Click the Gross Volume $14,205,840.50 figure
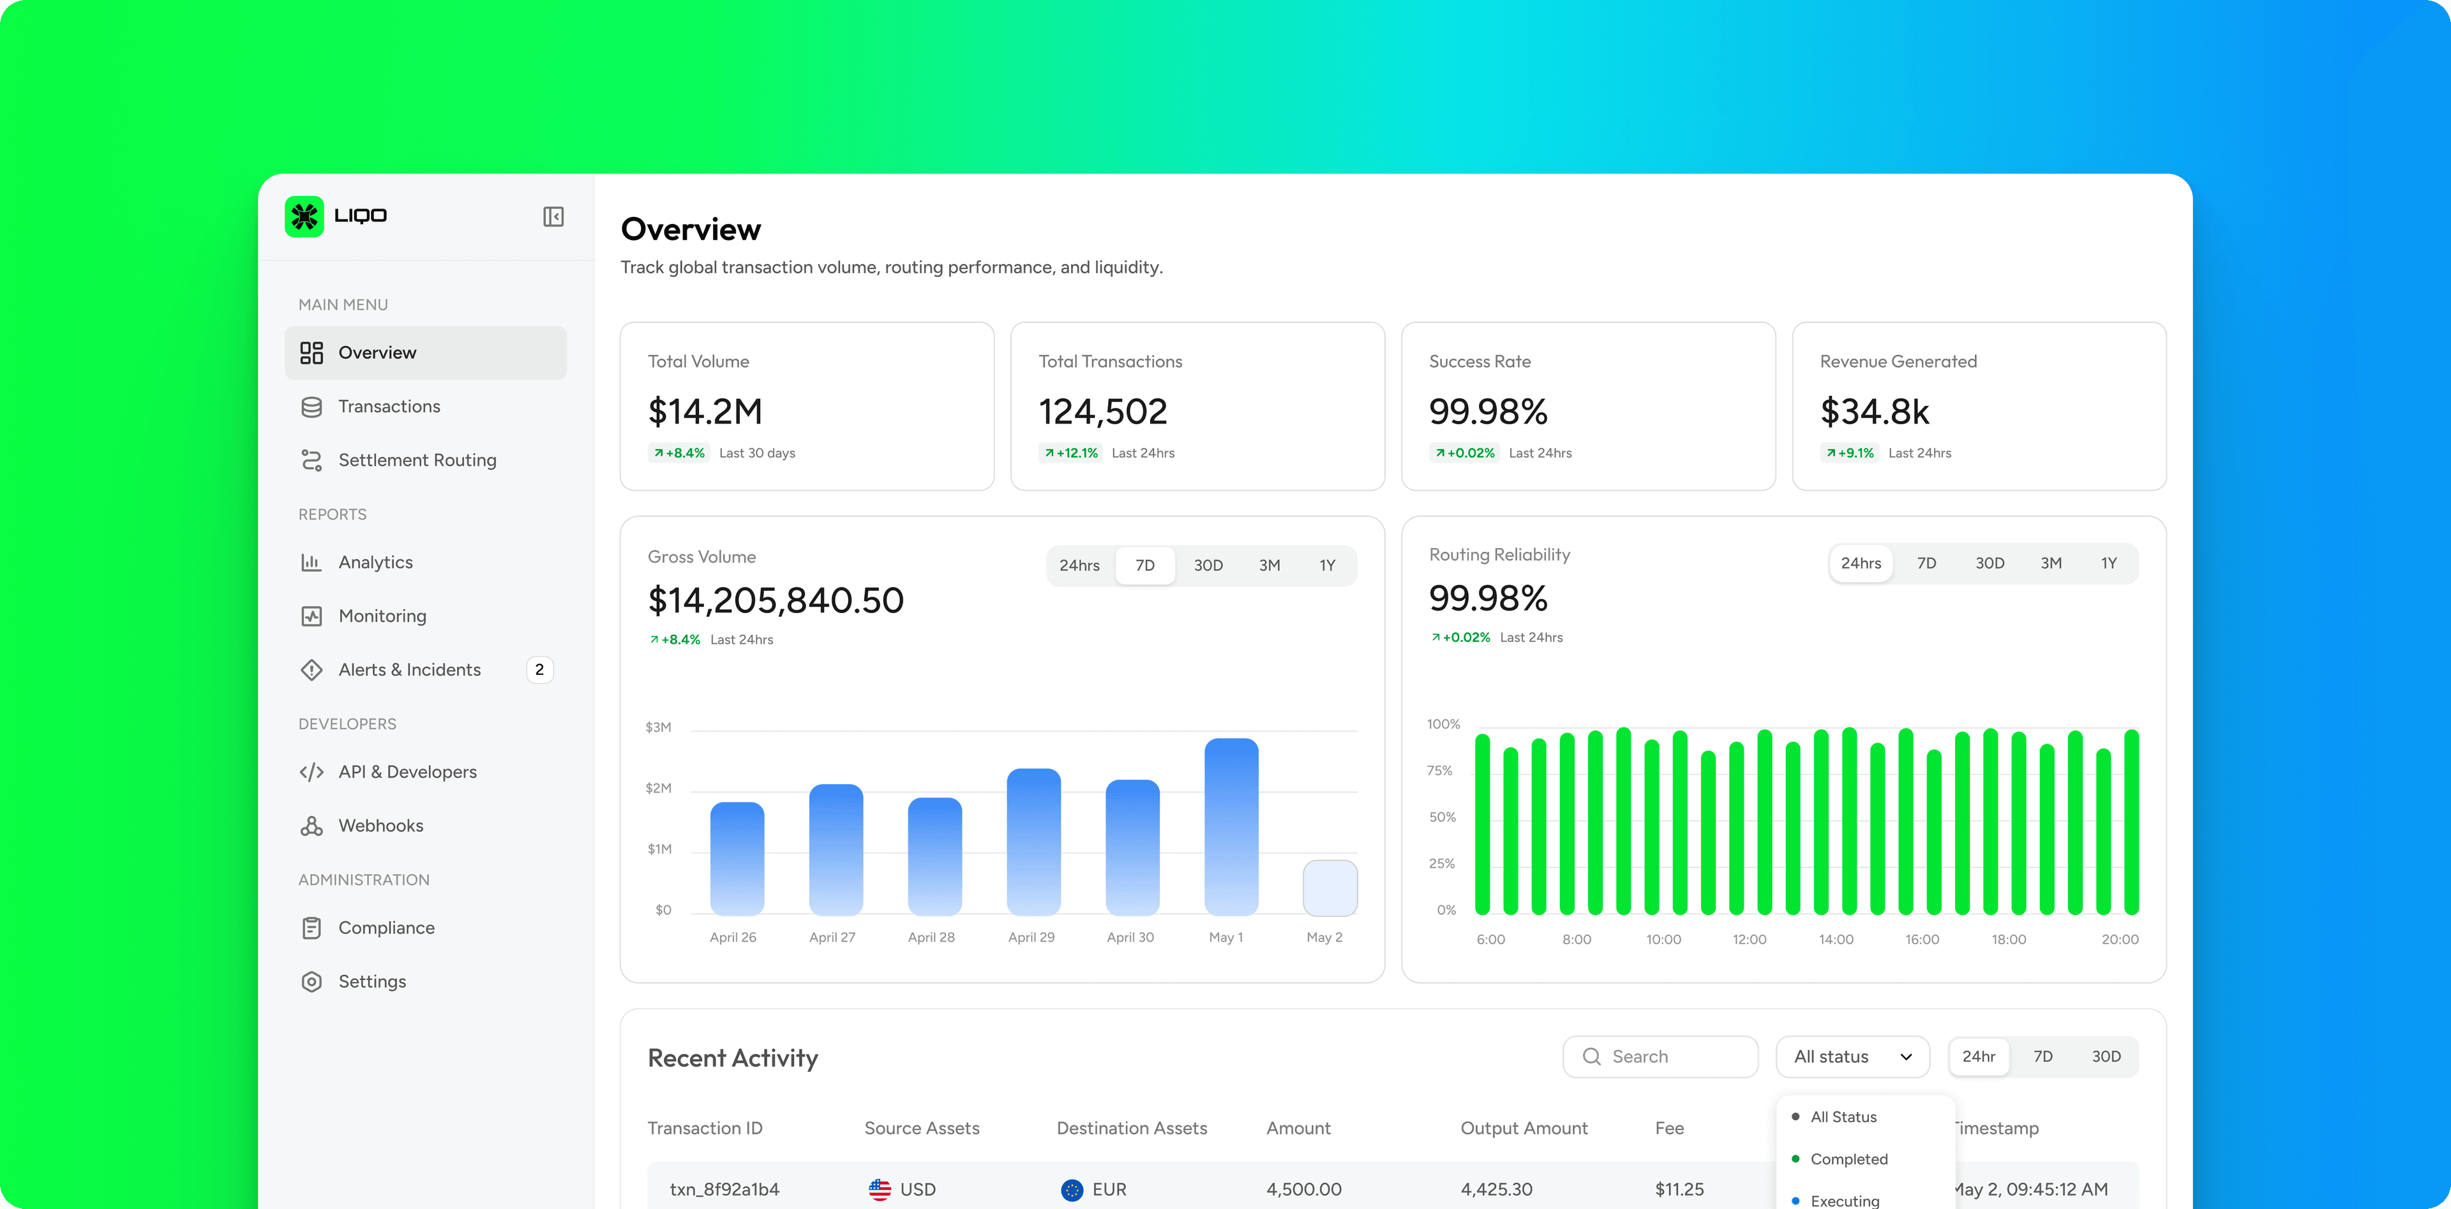The image size is (2451, 1209). (x=776, y=600)
